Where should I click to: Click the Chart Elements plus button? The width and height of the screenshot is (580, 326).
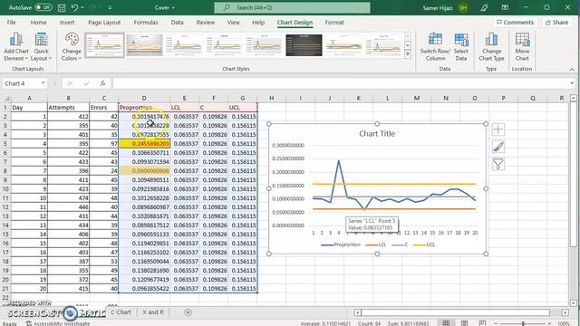click(498, 129)
